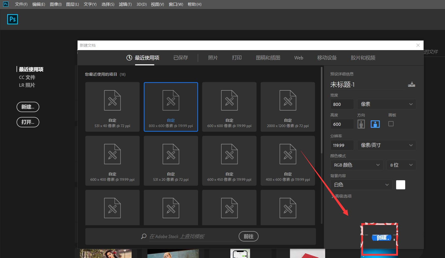Choose the 600 x 450 像素 preset
This screenshot has width=445, height=258.
[229, 161]
